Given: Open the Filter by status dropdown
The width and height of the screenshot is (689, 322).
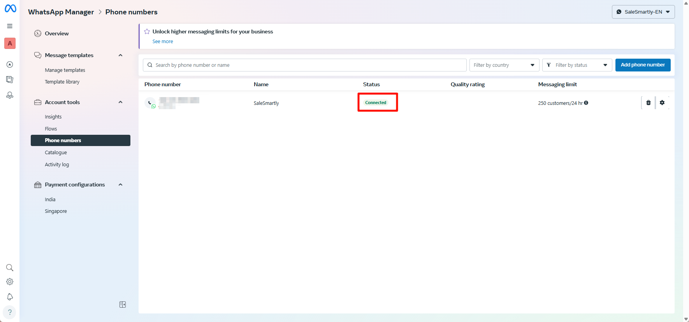Looking at the screenshot, I should pos(577,65).
